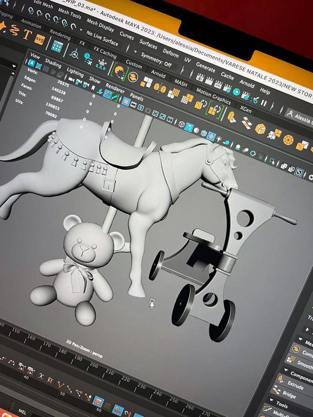Click frame 160 on the time slider
The height and width of the screenshot is (417, 313).
[31, 338]
